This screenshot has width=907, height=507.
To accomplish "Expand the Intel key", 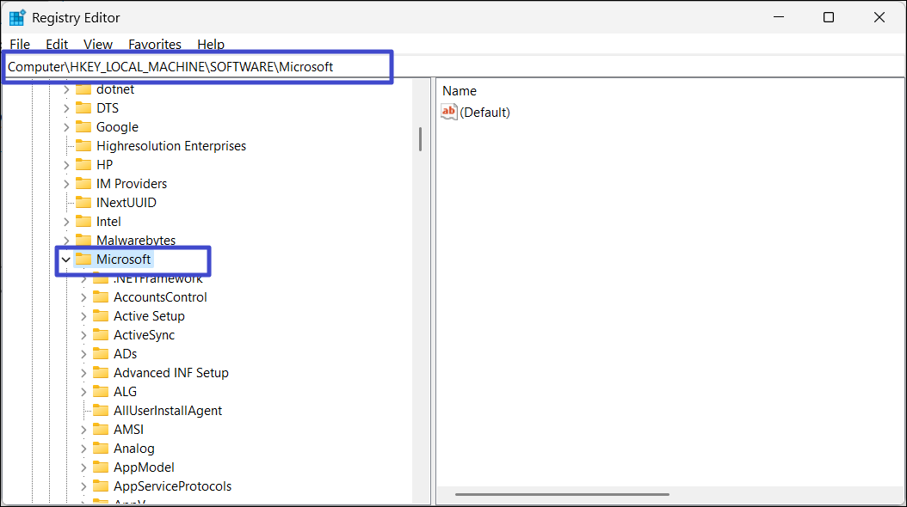I will point(66,222).
